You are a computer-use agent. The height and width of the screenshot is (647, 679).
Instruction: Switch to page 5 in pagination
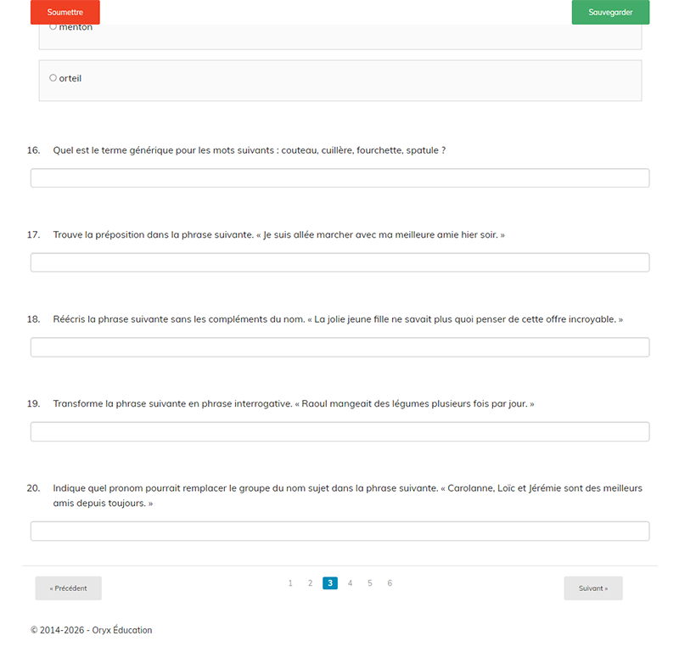pos(370,583)
